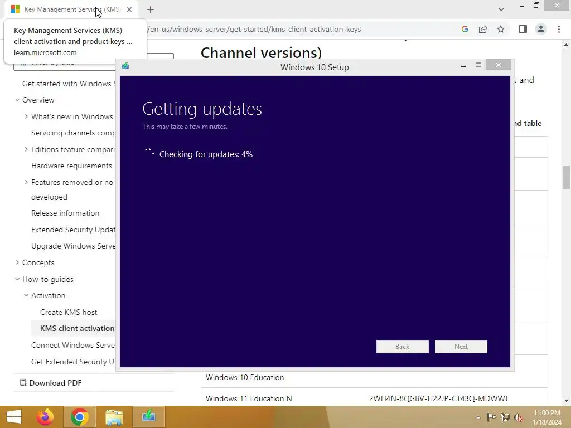Open the Chrome profile avatar icon
Image resolution: width=571 pixels, height=428 pixels.
[x=541, y=29]
